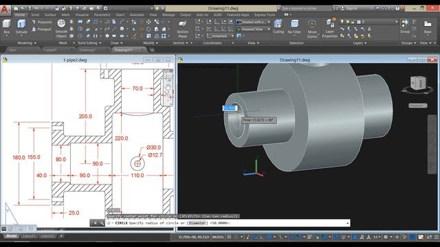Expand the Groups panel
The image size is (440, 247).
click(408, 43)
